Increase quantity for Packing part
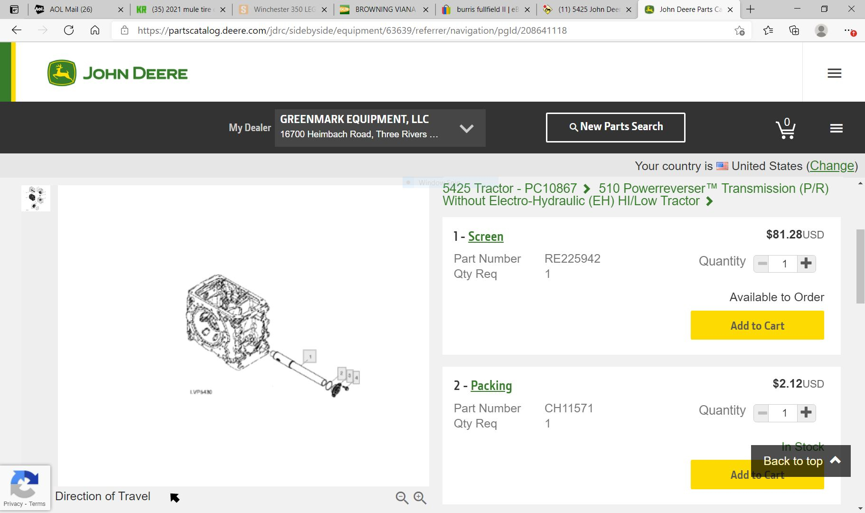This screenshot has width=865, height=513. coord(806,413)
